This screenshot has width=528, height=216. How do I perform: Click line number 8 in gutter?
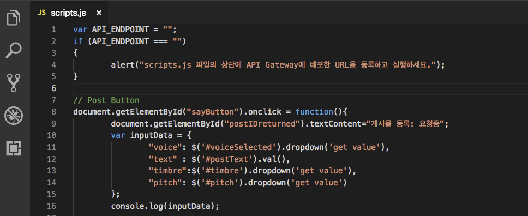click(x=53, y=112)
